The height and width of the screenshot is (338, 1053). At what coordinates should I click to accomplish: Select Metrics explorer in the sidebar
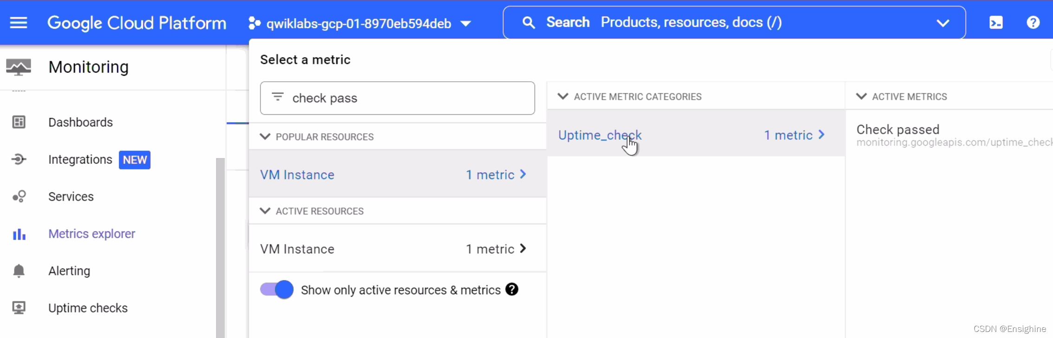click(x=92, y=234)
